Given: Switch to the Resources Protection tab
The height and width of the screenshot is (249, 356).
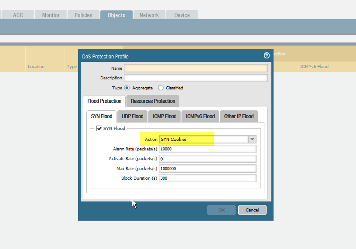Looking at the screenshot, I should click(x=153, y=101).
